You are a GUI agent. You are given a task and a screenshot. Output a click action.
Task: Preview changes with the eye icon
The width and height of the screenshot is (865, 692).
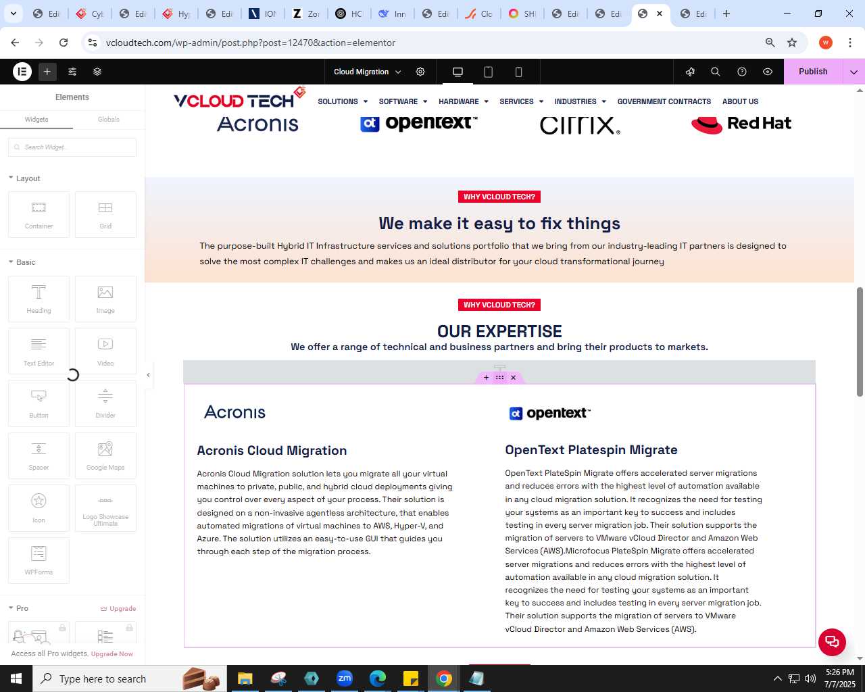click(768, 72)
